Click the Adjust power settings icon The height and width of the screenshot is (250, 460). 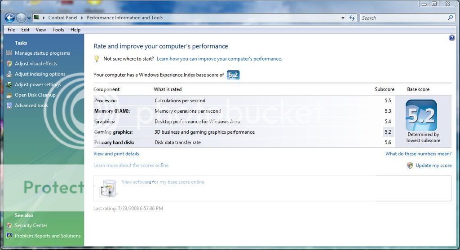pyautogui.click(x=9, y=85)
